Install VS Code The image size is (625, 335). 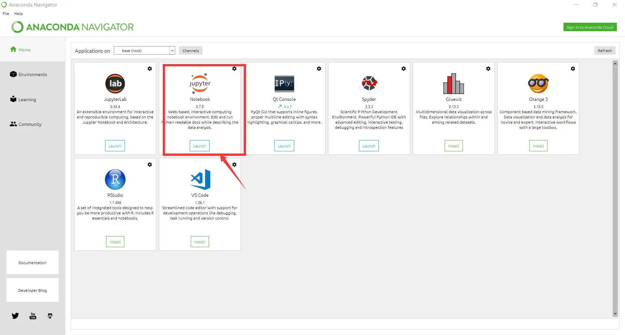(x=200, y=242)
